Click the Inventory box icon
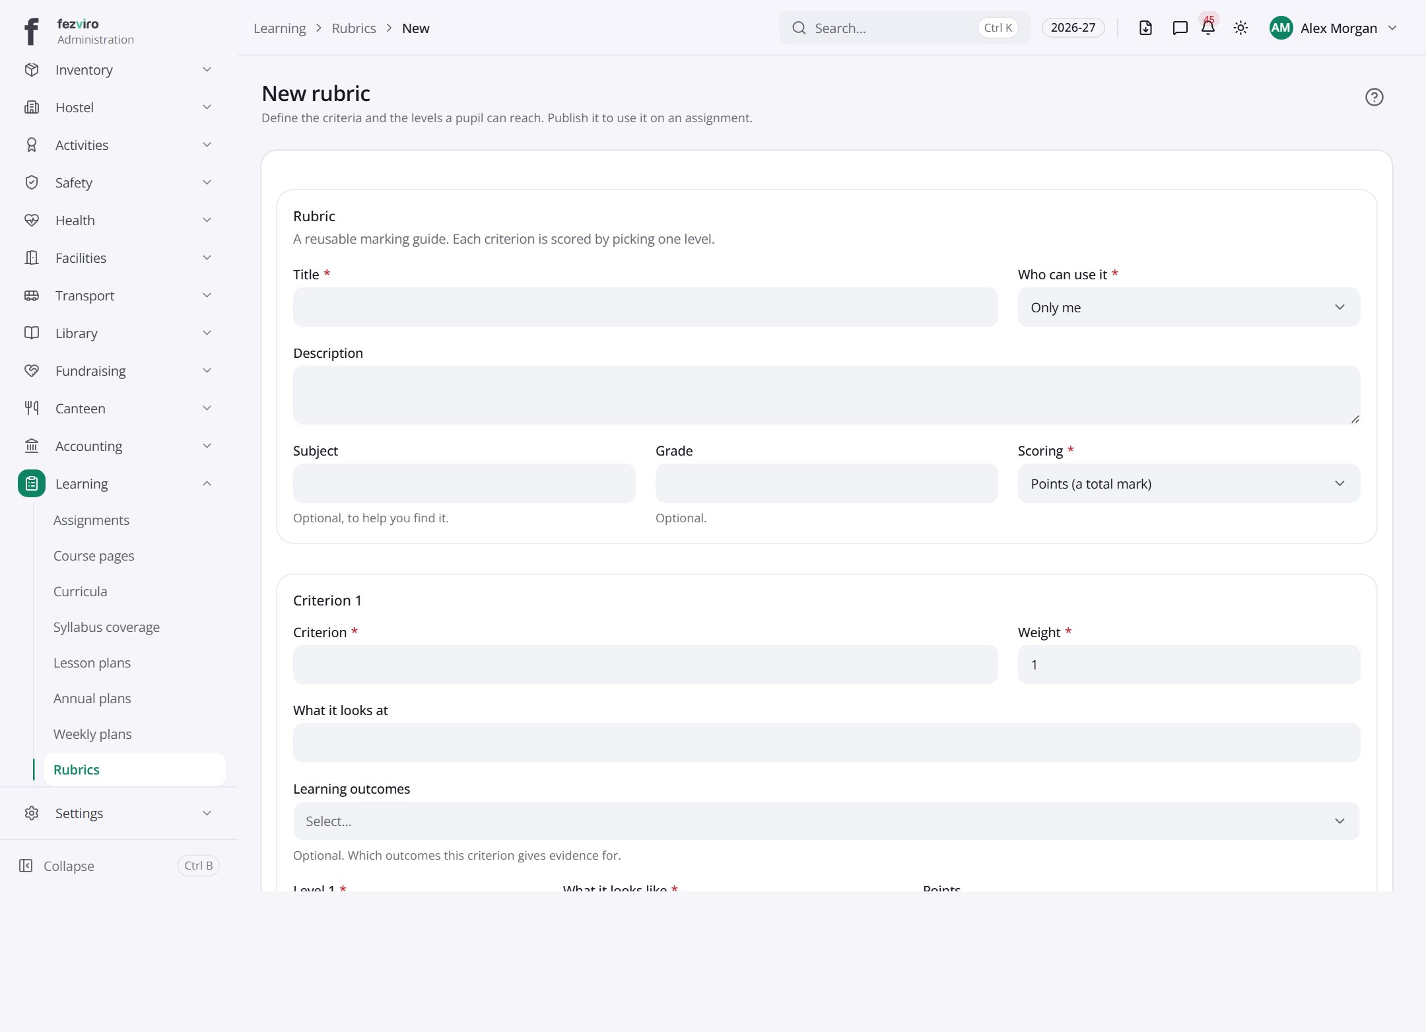The width and height of the screenshot is (1426, 1032). point(32,70)
